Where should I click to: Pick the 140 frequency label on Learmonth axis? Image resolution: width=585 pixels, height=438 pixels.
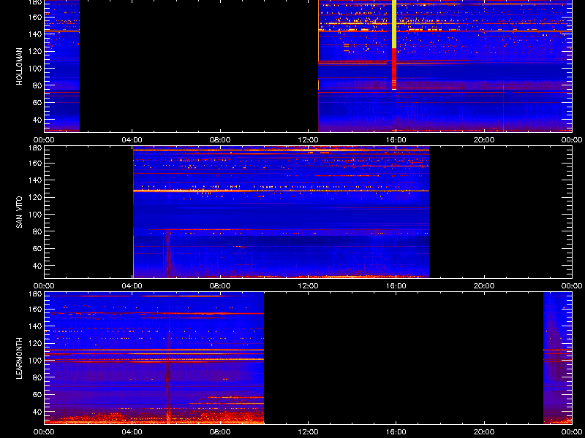(x=35, y=326)
